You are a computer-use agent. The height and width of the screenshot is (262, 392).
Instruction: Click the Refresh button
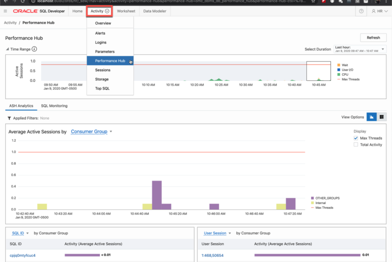point(373,38)
